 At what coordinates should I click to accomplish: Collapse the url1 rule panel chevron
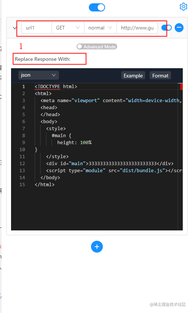pyautogui.click(x=14, y=28)
